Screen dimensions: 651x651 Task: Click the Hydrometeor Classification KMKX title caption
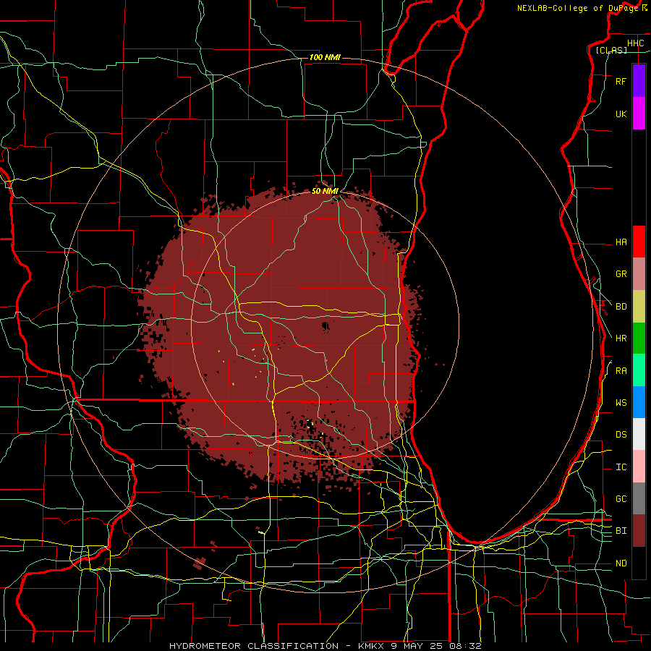325,646
